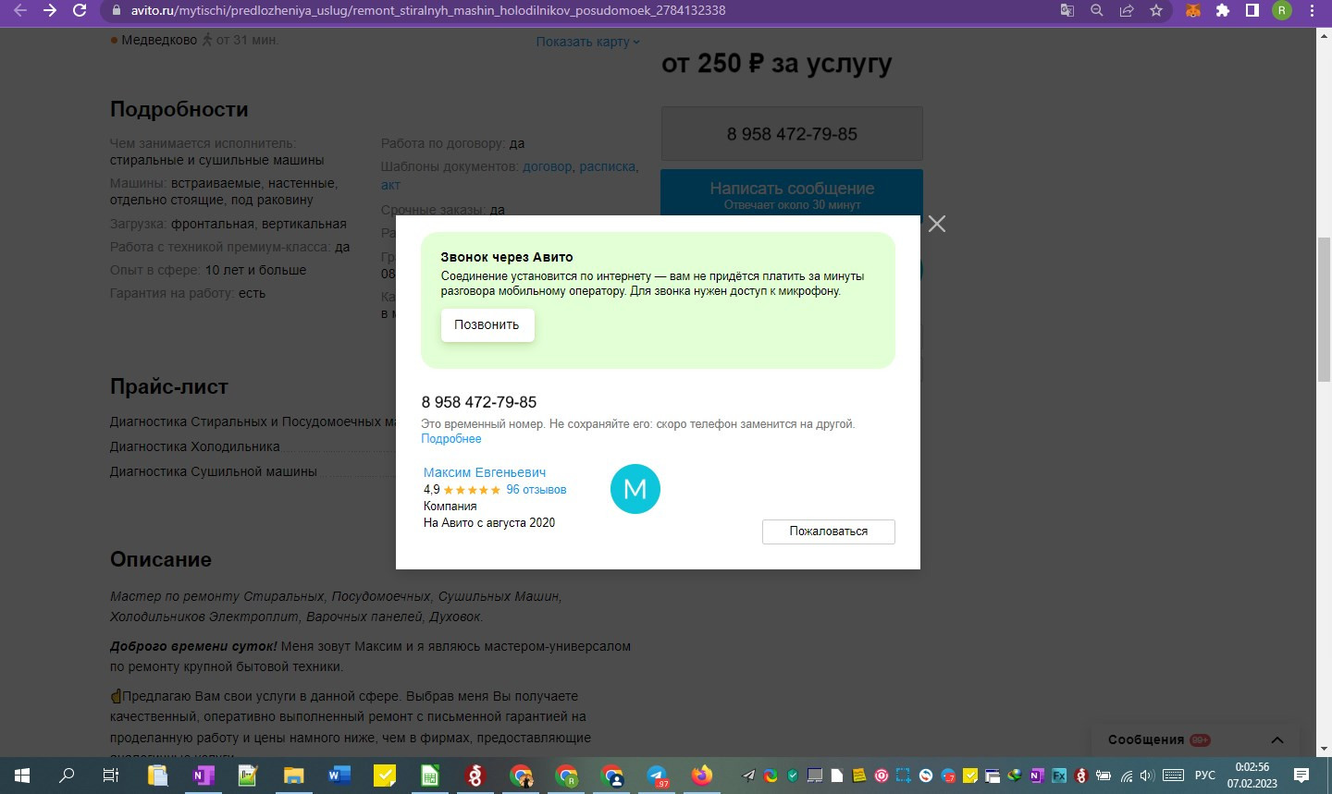Switch input language РУС indicator

[x=1205, y=776]
